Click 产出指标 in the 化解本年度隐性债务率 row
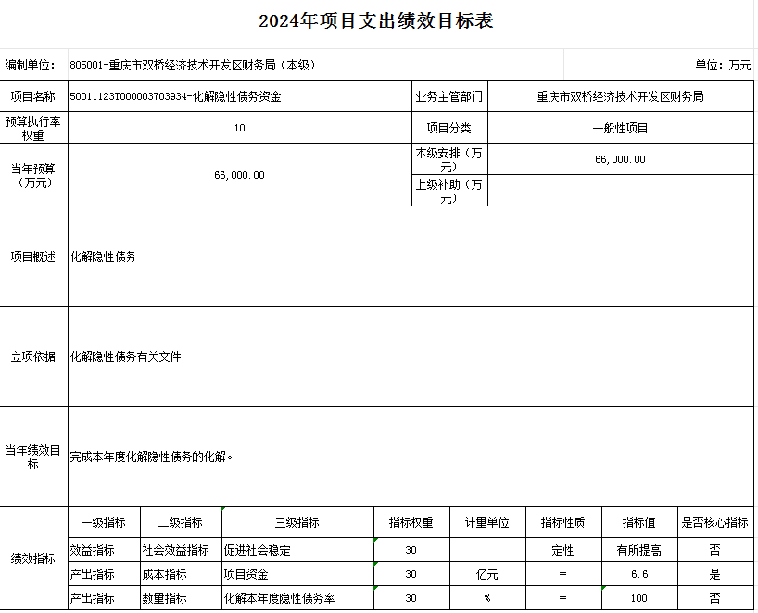 105,597
